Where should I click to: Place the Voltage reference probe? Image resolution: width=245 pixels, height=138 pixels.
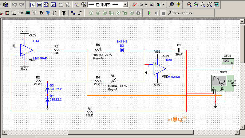click(125, 13)
